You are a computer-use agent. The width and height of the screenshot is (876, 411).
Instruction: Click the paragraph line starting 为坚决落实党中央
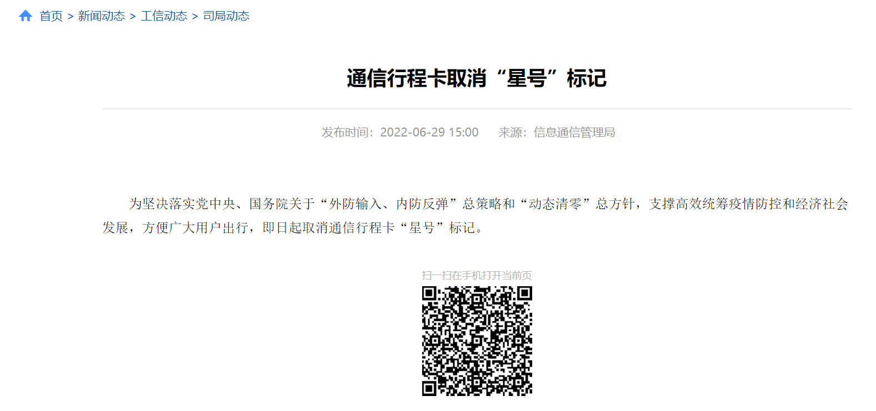pos(489,204)
